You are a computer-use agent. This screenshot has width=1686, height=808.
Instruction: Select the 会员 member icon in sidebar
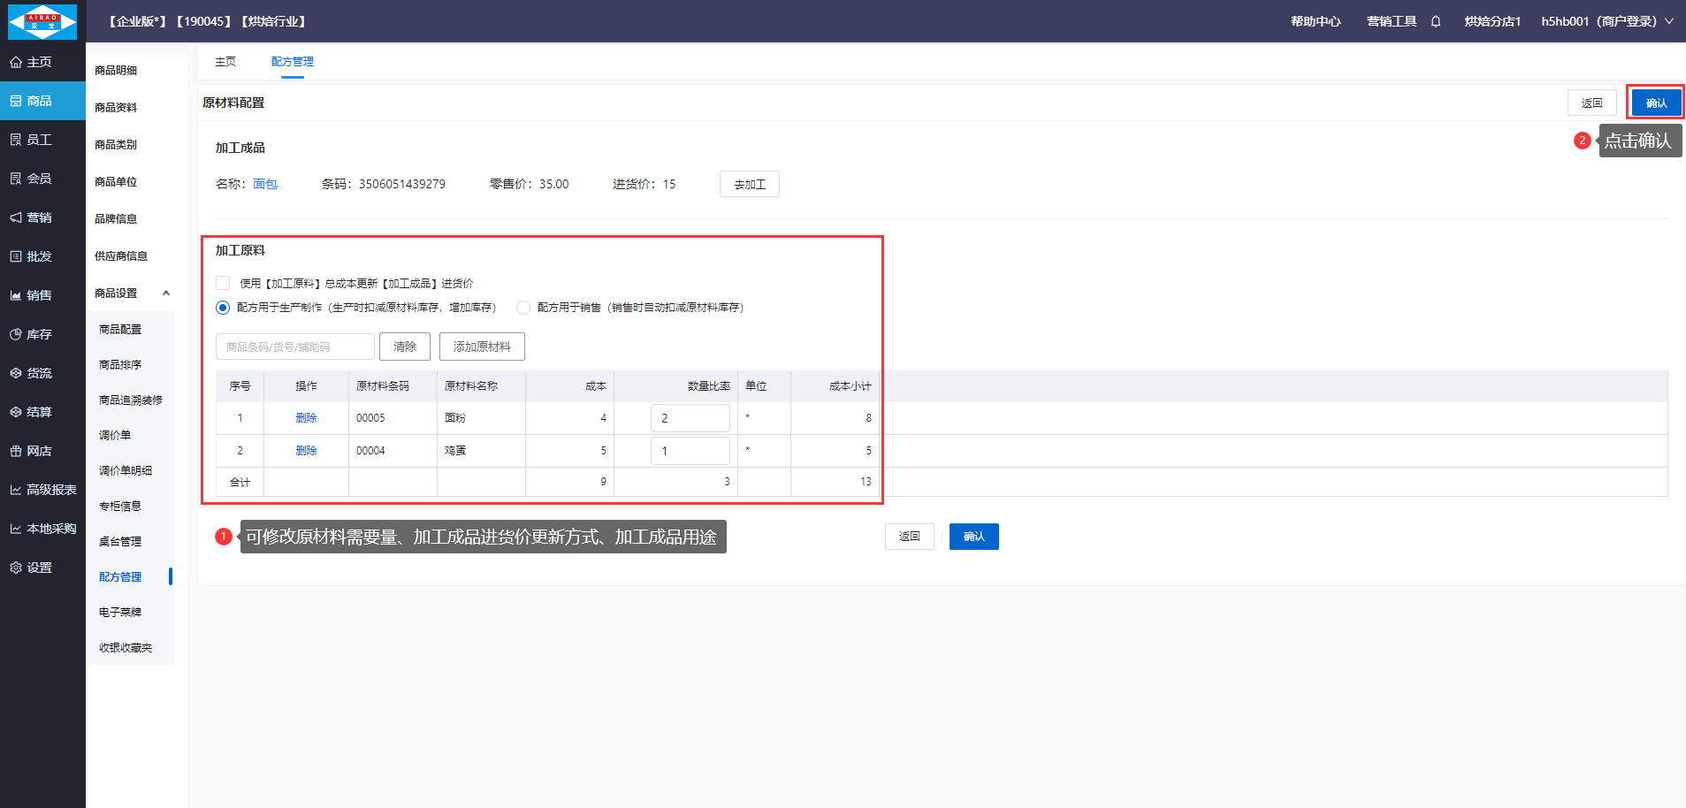pos(16,179)
